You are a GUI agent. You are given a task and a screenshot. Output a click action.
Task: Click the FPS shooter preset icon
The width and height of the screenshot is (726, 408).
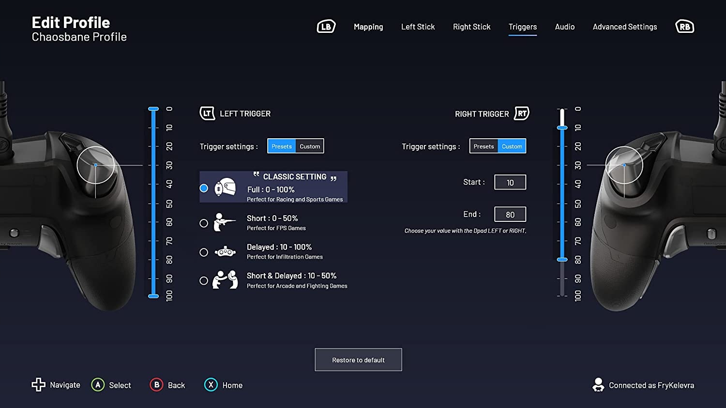(x=225, y=222)
